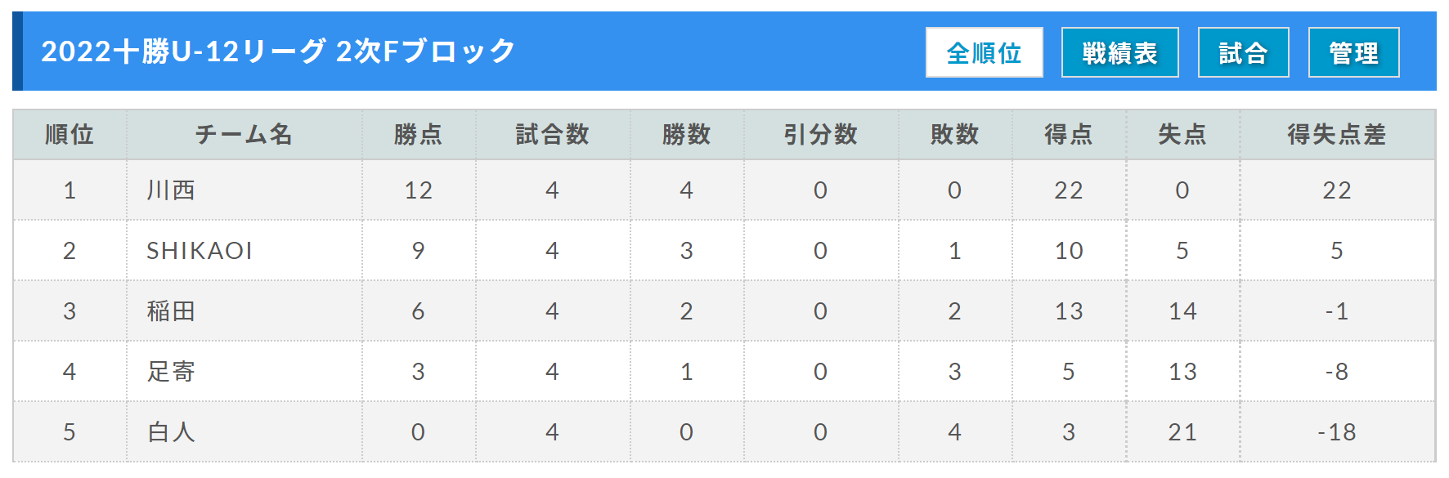The image size is (1449, 478).
Task: Select team name 稲田
Action: pos(171,311)
